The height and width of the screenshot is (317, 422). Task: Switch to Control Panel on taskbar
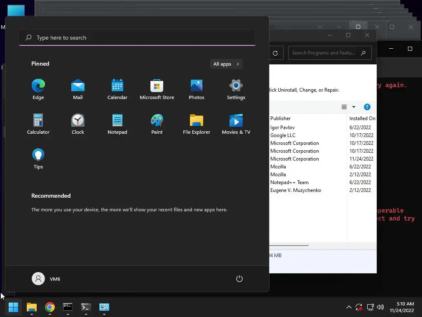tap(104, 307)
